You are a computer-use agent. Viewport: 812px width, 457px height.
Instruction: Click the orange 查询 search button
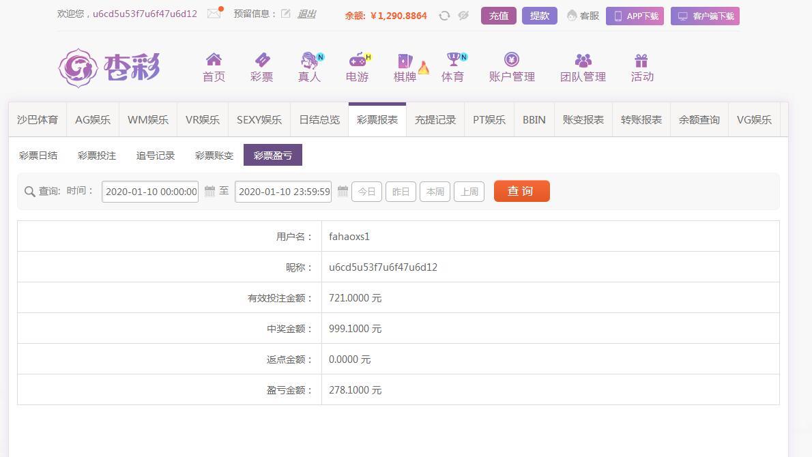click(521, 191)
